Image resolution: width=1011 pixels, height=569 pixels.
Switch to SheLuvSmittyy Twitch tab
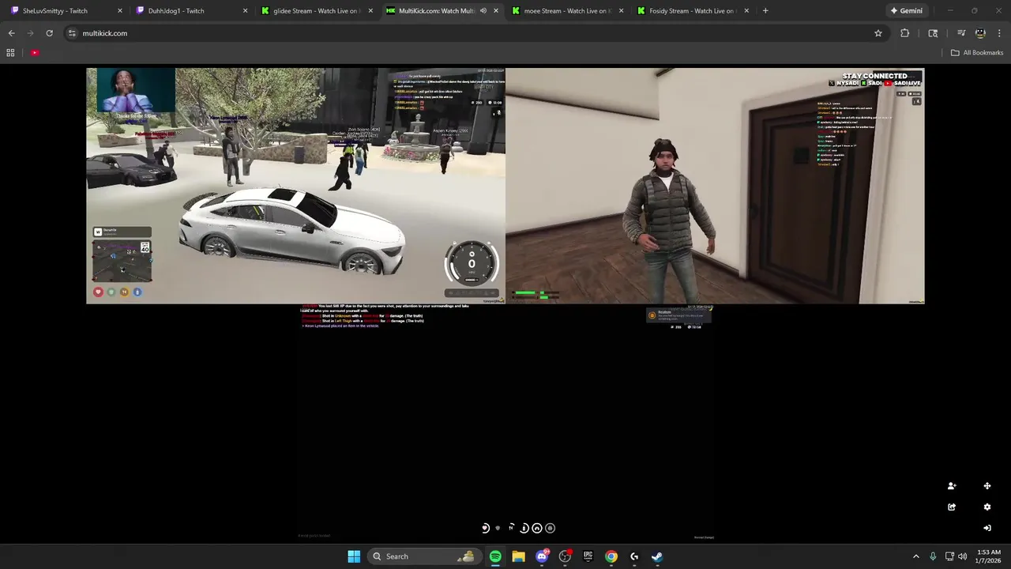[x=55, y=11]
